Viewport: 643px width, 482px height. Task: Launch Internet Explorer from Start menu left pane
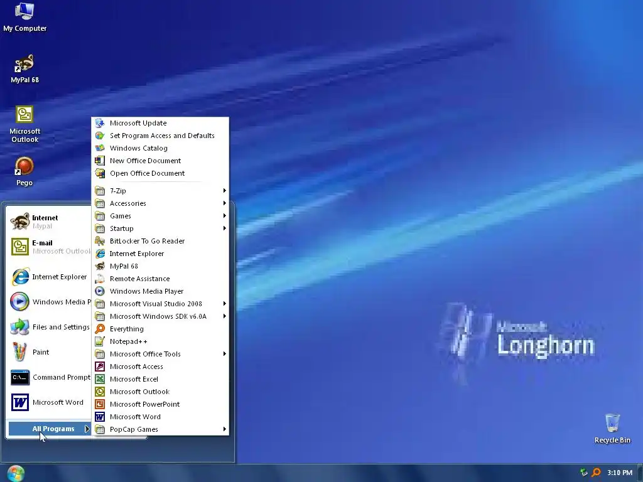(x=49, y=277)
